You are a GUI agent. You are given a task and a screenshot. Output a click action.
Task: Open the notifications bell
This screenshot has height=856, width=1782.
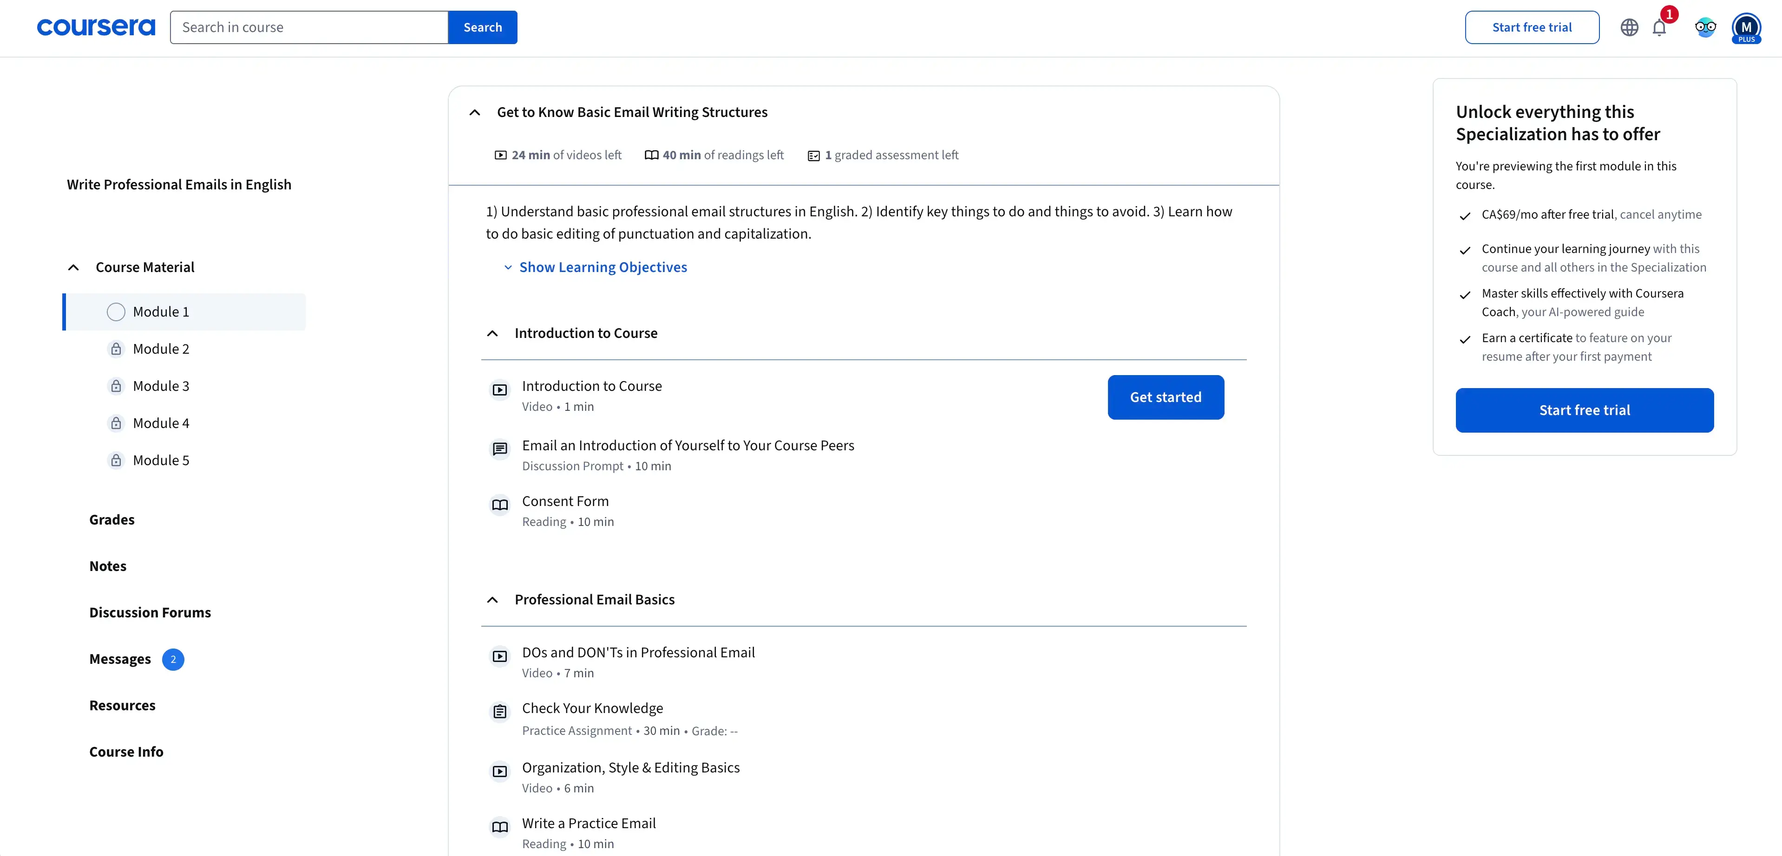click(x=1659, y=28)
